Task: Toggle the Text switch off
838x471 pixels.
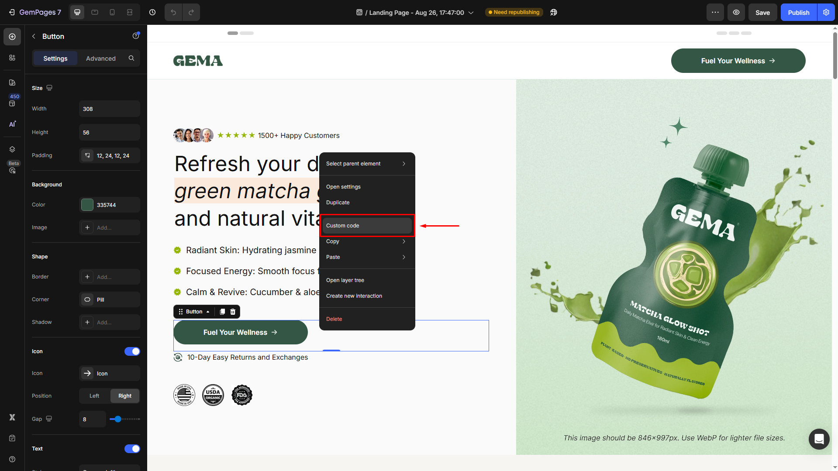Action: click(x=132, y=449)
